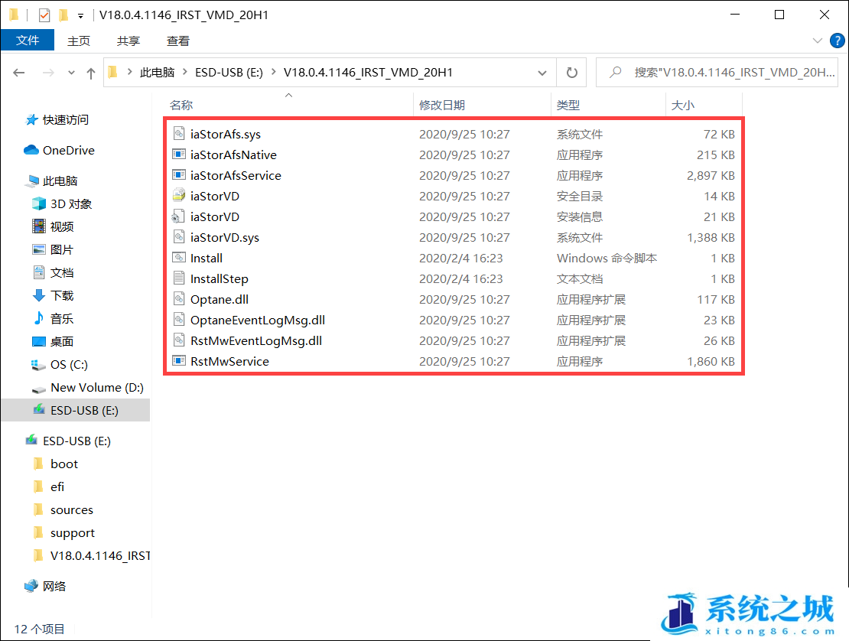The height and width of the screenshot is (641, 849).
Task: Open 视频 folder in sidebar
Action: point(53,226)
